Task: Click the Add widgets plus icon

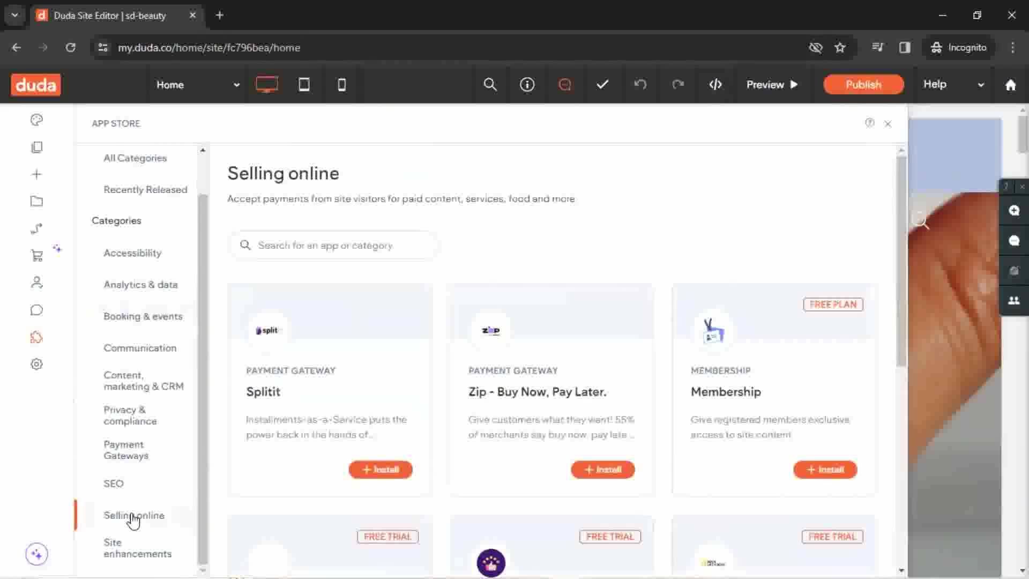Action: tap(36, 174)
